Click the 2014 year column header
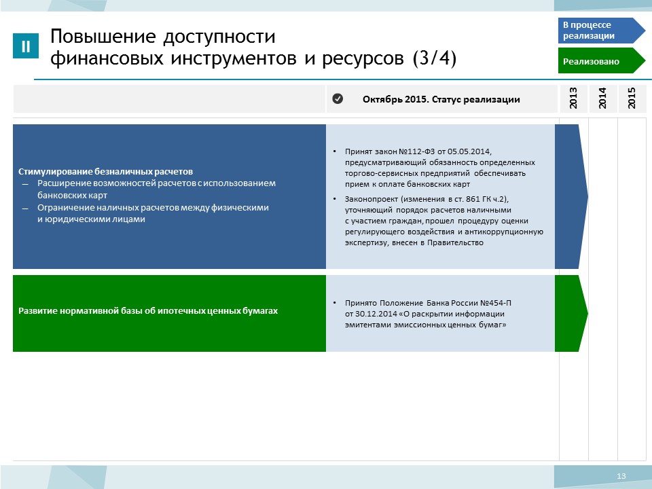The height and width of the screenshot is (489, 652). click(602, 98)
